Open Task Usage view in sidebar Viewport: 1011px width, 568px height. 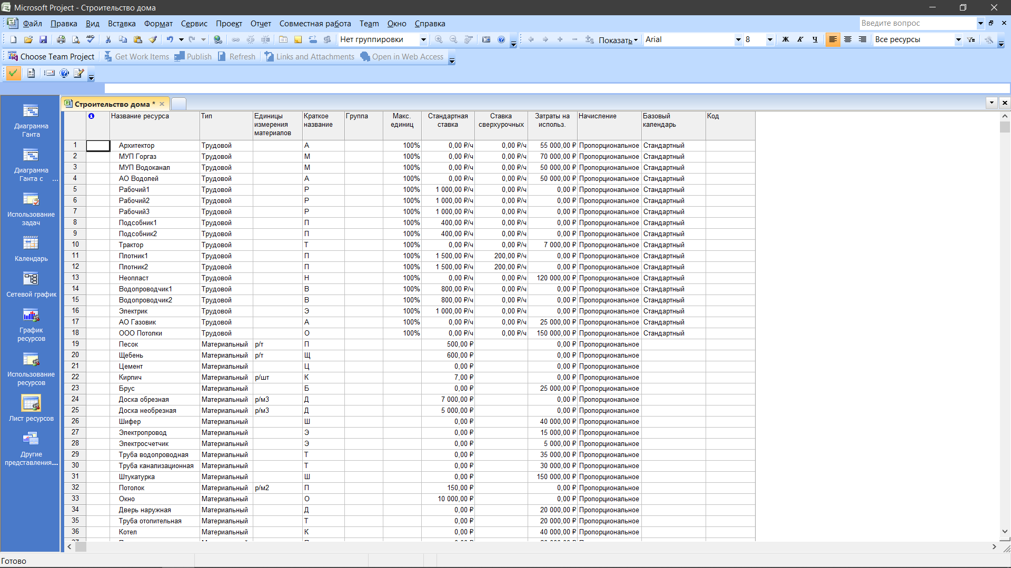[31, 209]
